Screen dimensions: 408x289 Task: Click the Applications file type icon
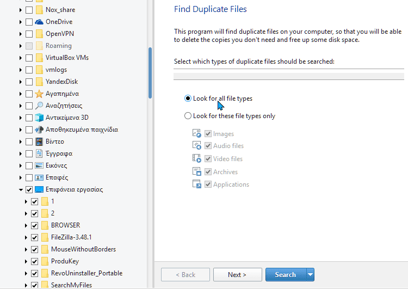(197, 184)
